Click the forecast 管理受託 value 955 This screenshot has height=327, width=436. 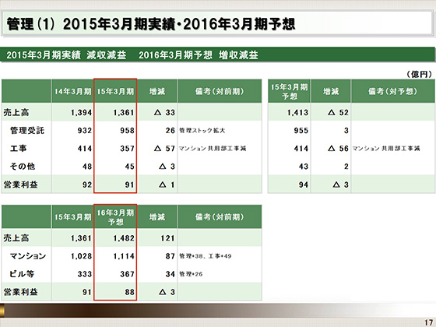coord(301,131)
